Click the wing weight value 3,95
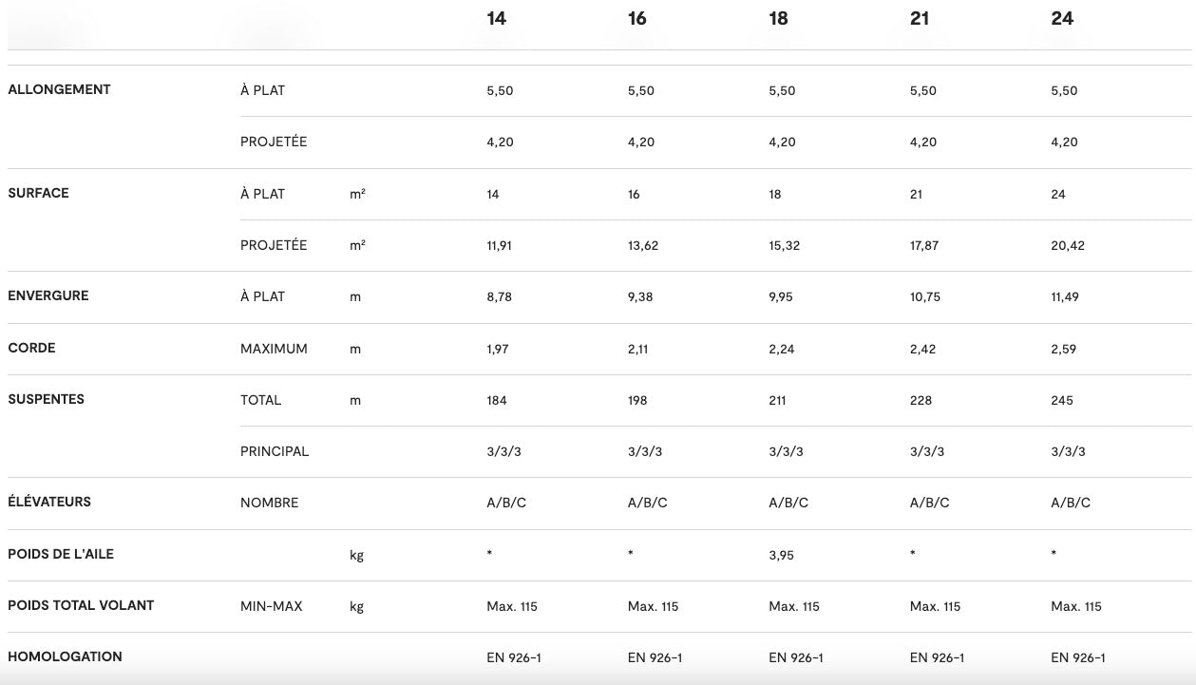1196x685 pixels. (782, 555)
